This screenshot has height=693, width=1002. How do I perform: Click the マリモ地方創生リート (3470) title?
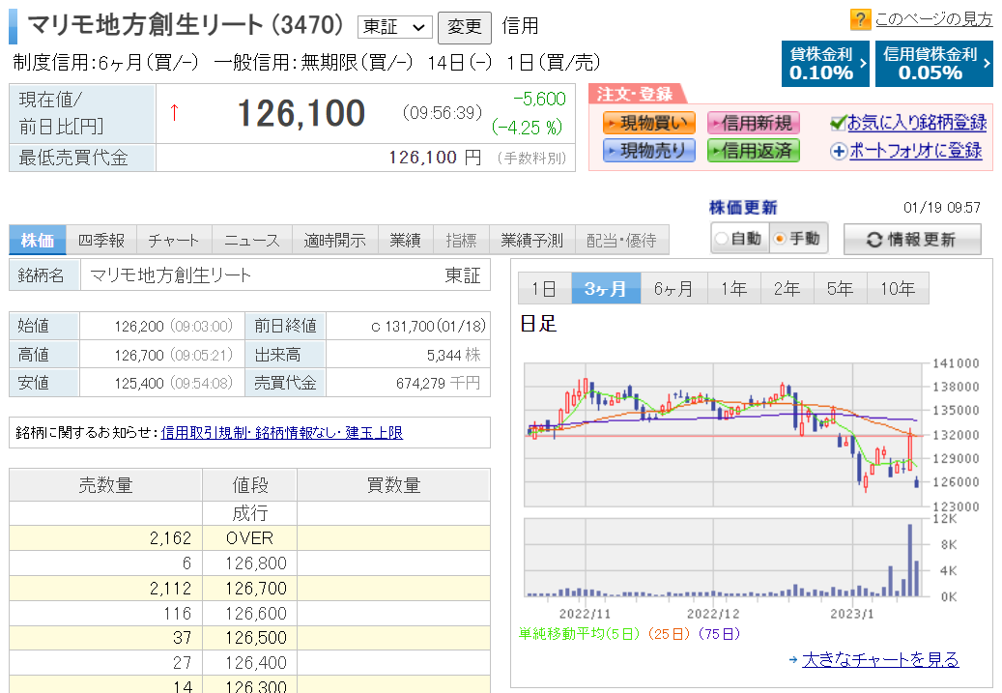pos(186,25)
